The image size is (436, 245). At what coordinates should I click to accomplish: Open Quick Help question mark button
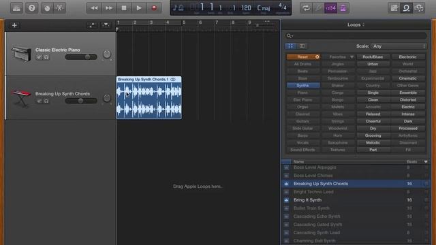[32, 8]
